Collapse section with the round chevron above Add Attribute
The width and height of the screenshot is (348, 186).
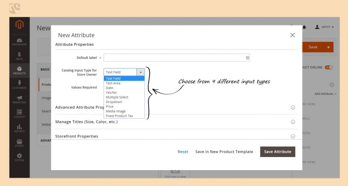click(332, 85)
